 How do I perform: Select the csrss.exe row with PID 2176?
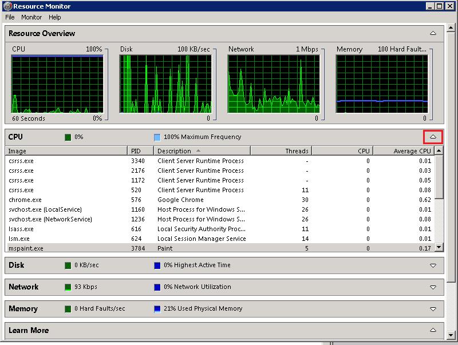tap(220, 170)
